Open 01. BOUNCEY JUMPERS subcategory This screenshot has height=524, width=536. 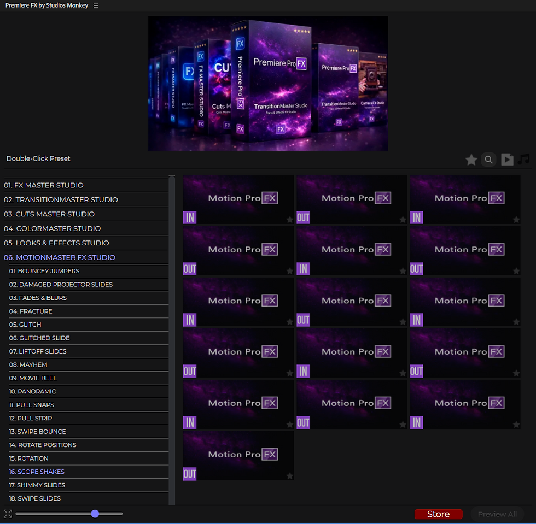pyautogui.click(x=89, y=271)
